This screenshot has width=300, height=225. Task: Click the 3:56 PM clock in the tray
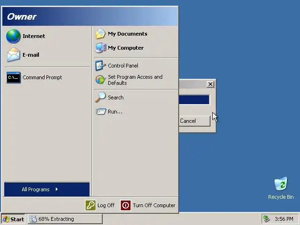coord(284,219)
